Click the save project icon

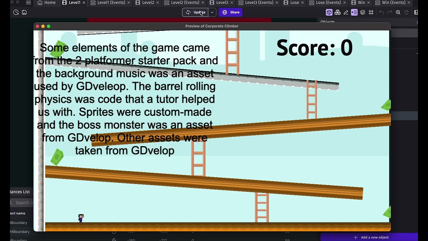(x=24, y=12)
